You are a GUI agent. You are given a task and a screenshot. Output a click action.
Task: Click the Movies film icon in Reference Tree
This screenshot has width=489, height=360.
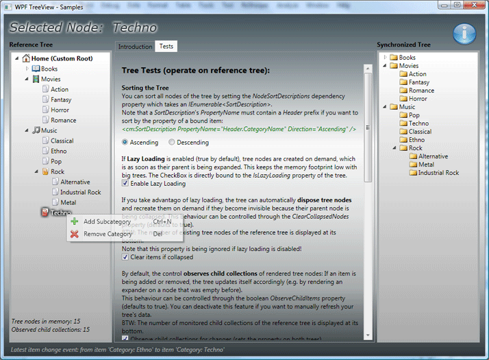pos(36,79)
